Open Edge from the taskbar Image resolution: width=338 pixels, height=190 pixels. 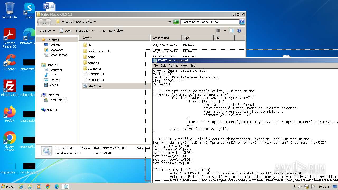57,187
